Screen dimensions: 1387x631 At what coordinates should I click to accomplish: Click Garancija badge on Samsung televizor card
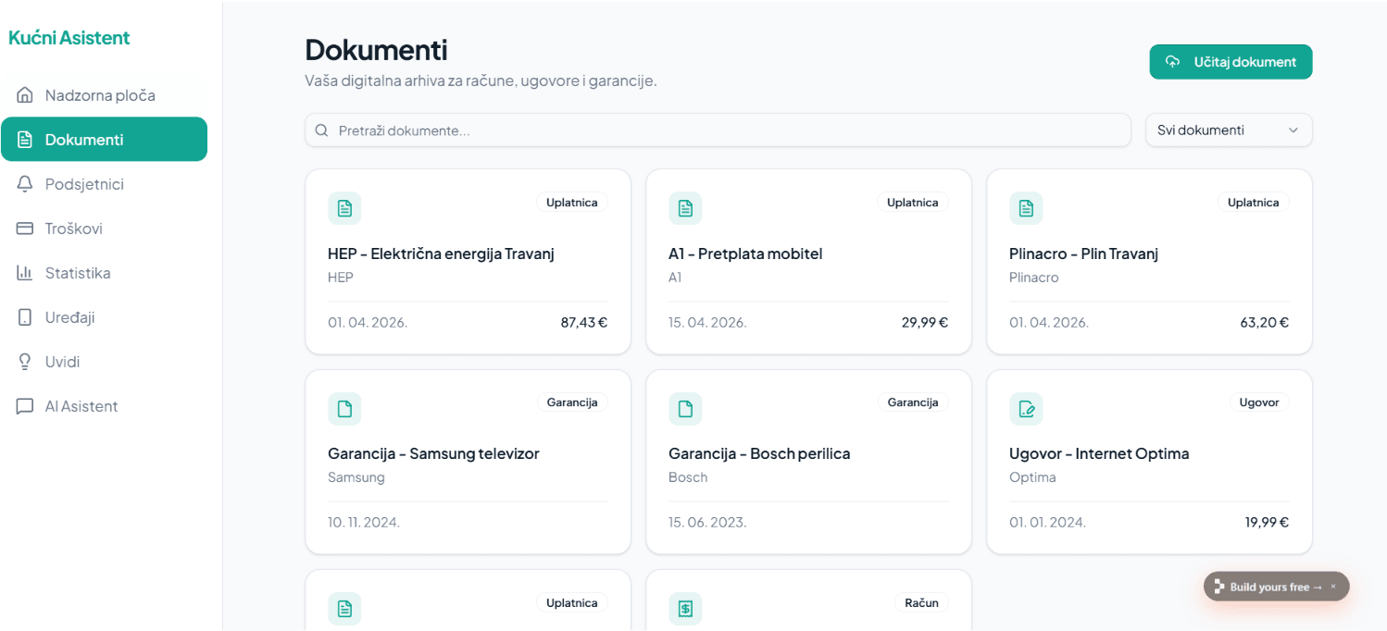pyautogui.click(x=572, y=402)
